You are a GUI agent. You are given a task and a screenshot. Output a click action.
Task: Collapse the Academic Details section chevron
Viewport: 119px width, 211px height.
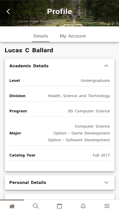point(106,66)
